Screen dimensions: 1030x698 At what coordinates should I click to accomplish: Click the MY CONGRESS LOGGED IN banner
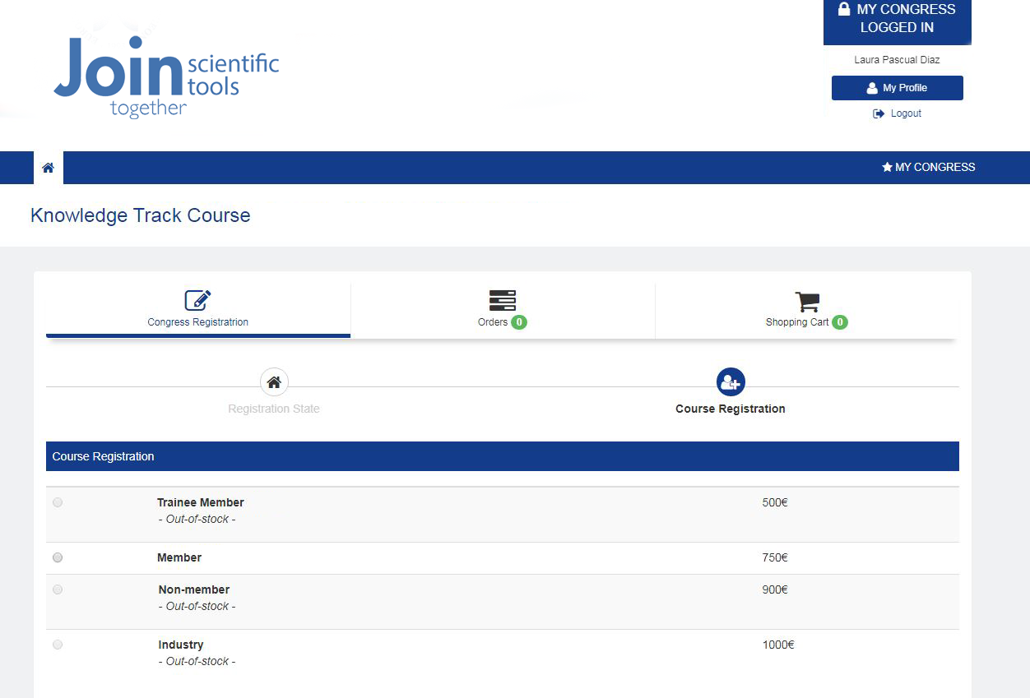pyautogui.click(x=898, y=22)
